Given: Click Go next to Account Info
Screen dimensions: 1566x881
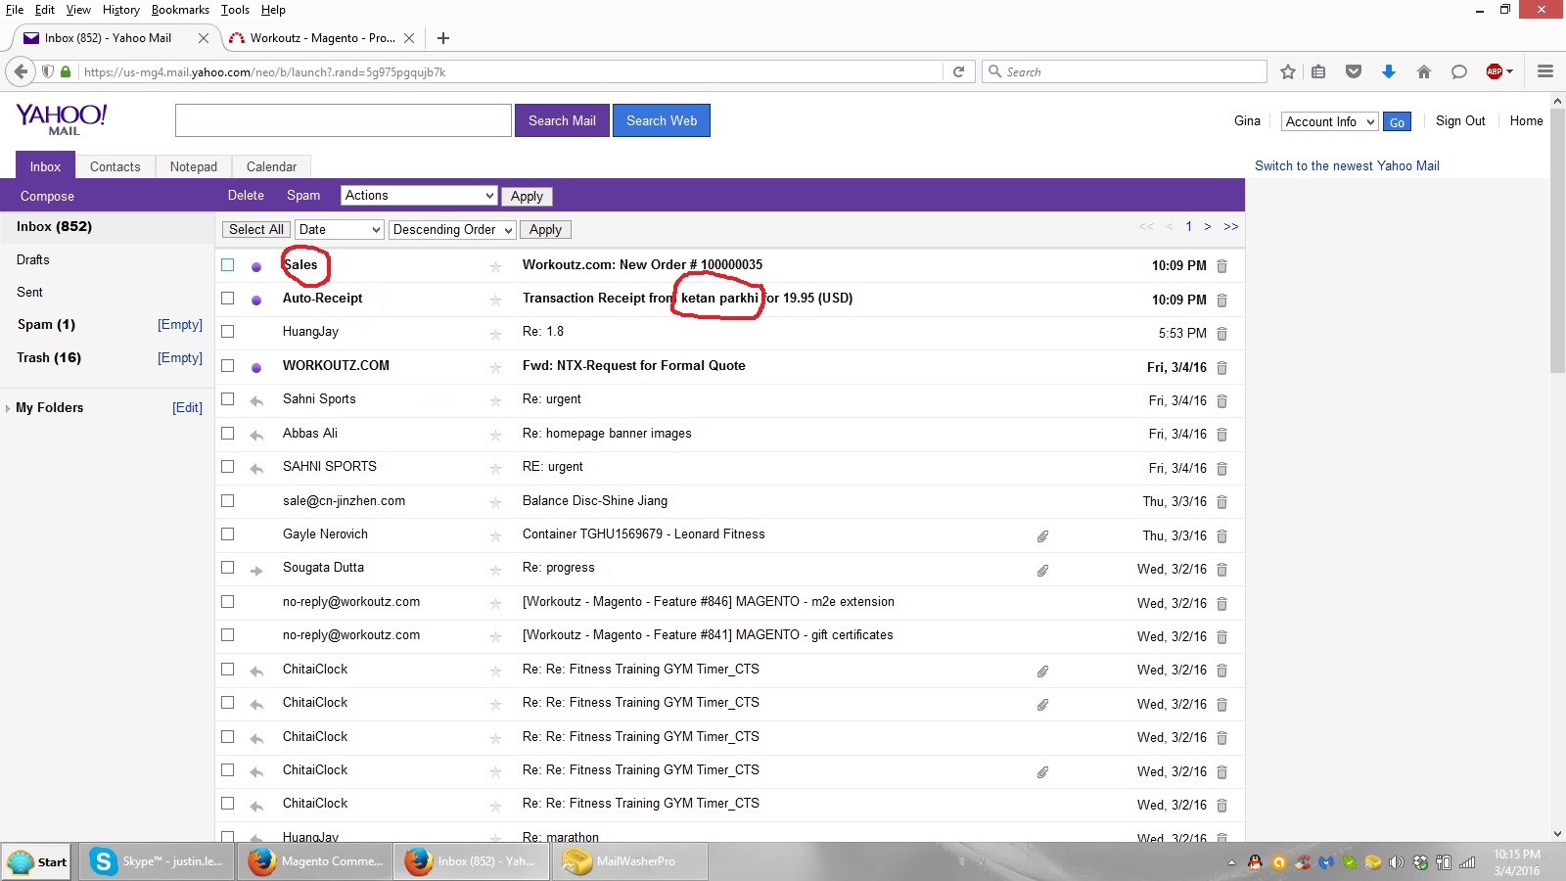Looking at the screenshot, I should tap(1397, 122).
